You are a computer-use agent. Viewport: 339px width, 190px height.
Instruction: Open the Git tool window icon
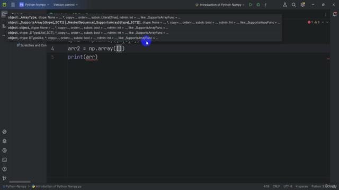tap(4, 178)
